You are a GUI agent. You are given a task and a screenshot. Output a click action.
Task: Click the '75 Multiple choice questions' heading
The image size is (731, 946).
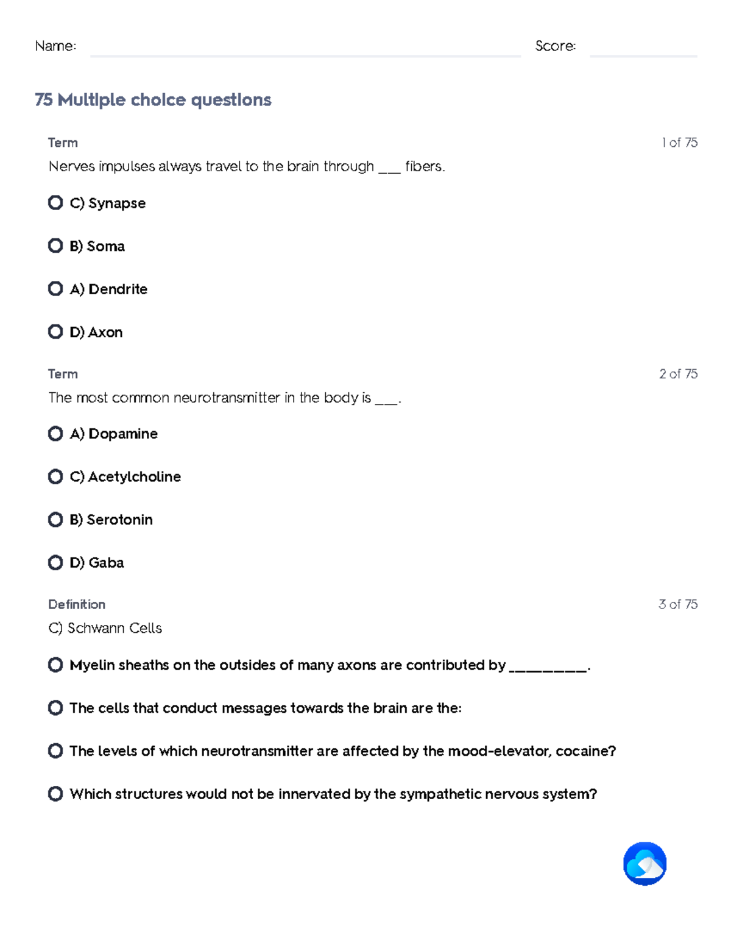coord(153,100)
